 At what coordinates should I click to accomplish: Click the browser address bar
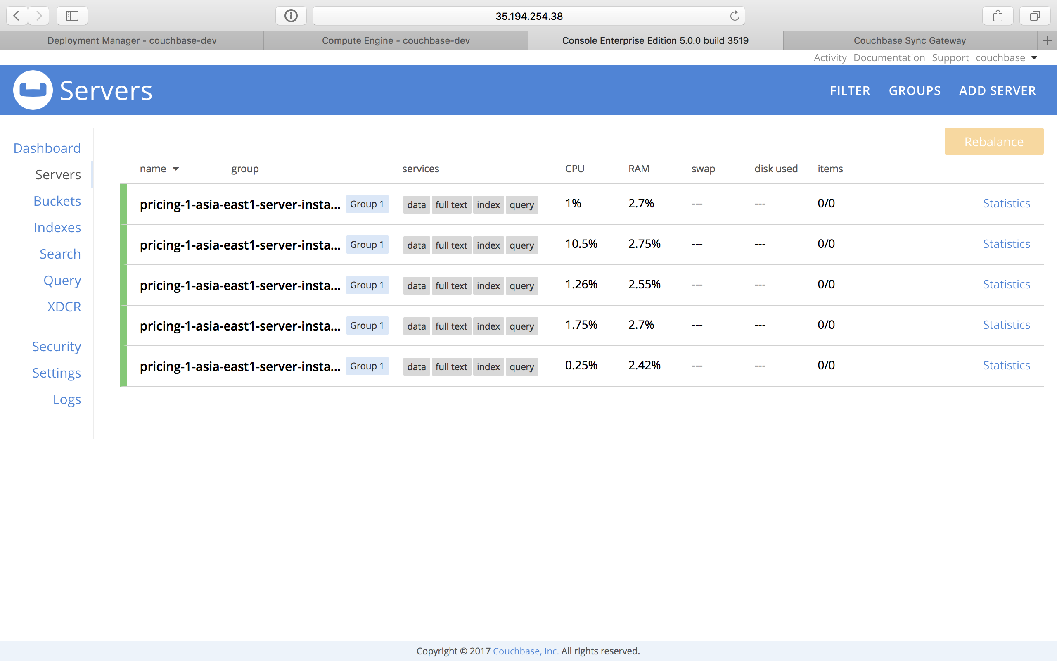click(x=528, y=16)
